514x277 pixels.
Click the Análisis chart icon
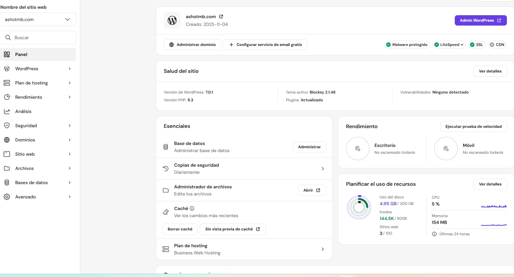coord(7,111)
